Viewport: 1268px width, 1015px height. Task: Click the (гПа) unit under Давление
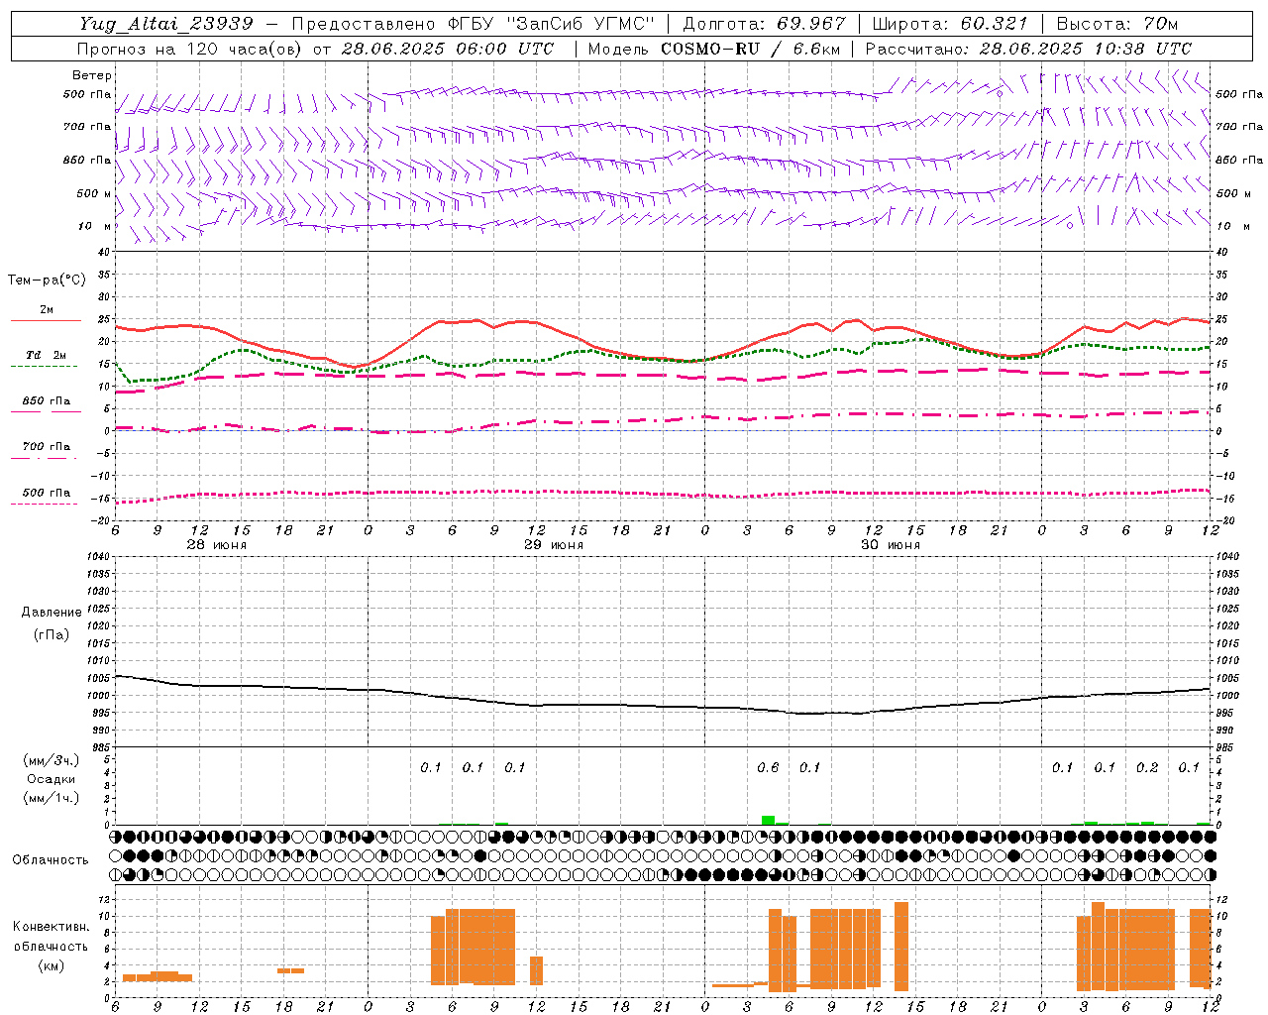tap(52, 634)
